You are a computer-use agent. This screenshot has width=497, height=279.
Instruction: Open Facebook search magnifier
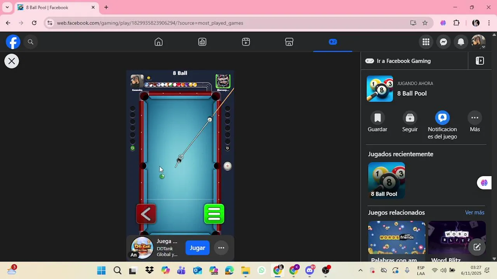tap(31, 42)
